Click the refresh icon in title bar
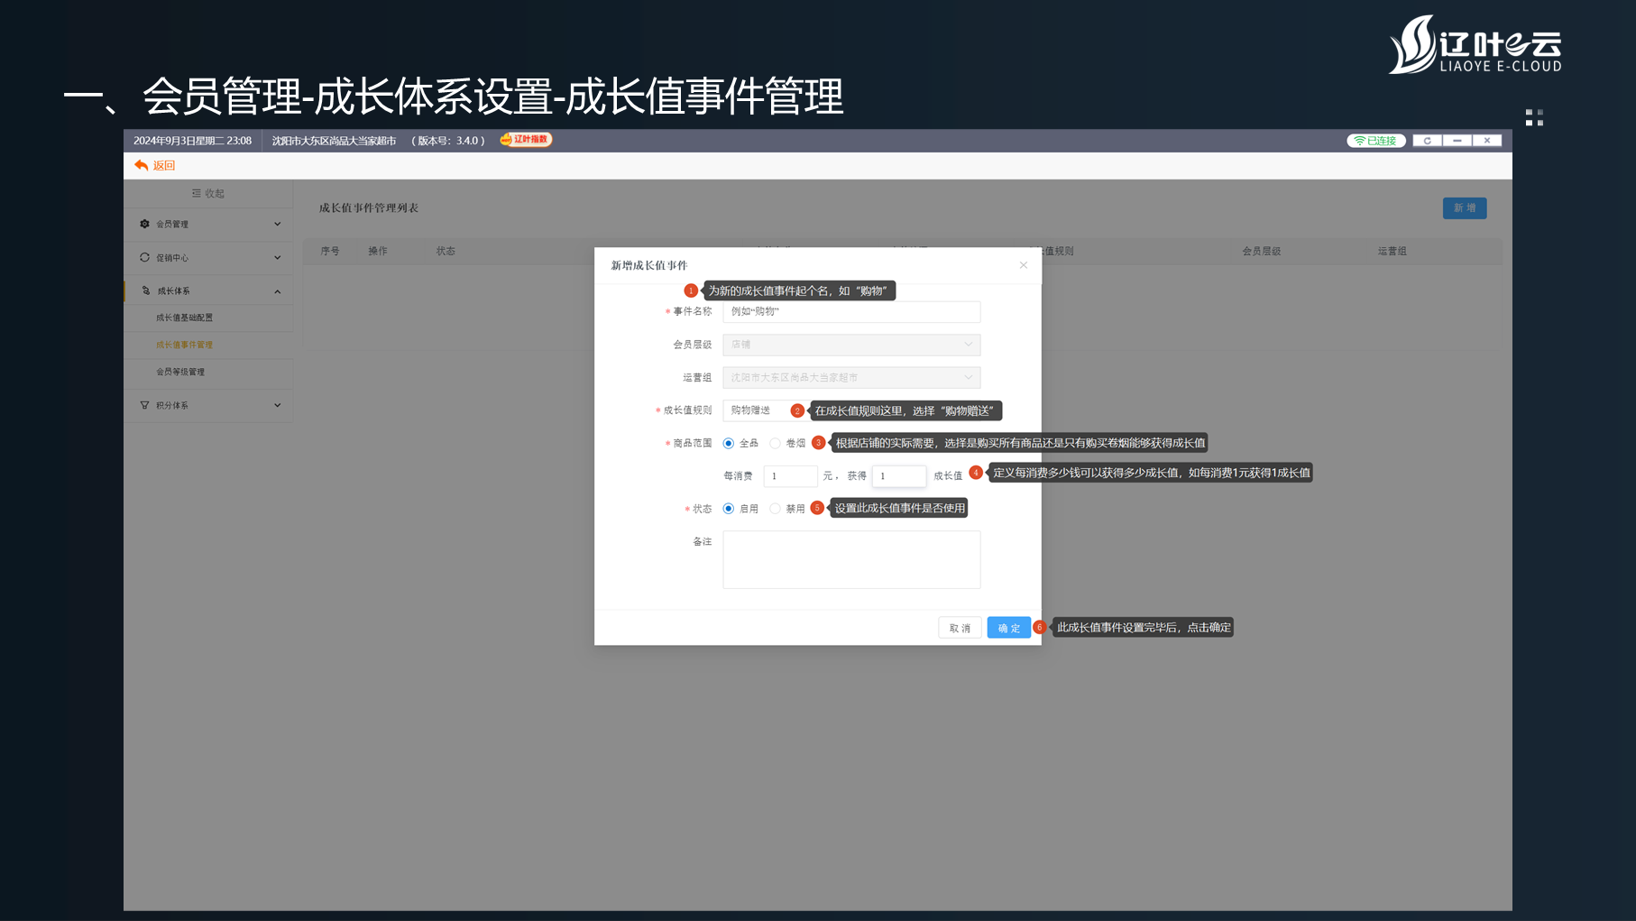 [1427, 141]
